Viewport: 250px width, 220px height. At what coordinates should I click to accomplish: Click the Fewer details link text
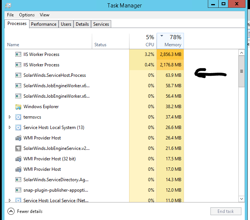30,211
